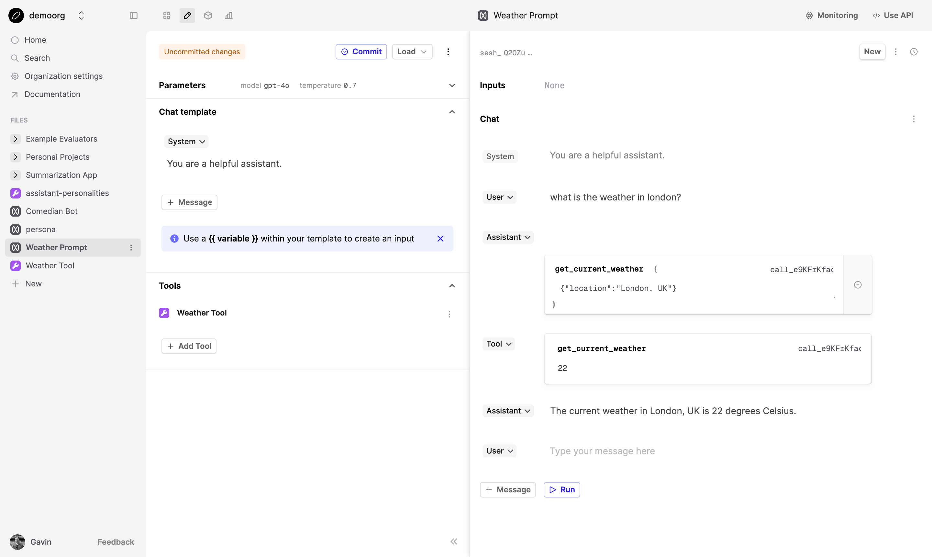Open Weather Tool row options menu
The width and height of the screenshot is (932, 557).
[449, 314]
